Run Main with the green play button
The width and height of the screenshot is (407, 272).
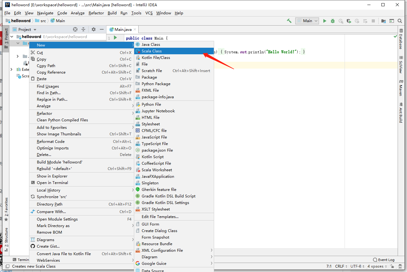325,21
